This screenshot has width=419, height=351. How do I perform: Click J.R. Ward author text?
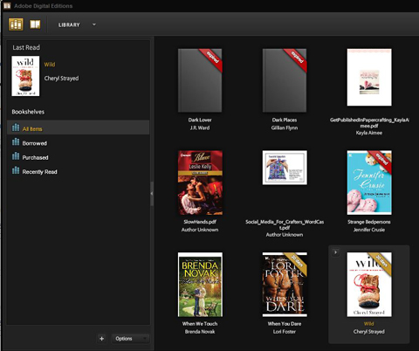coord(200,127)
